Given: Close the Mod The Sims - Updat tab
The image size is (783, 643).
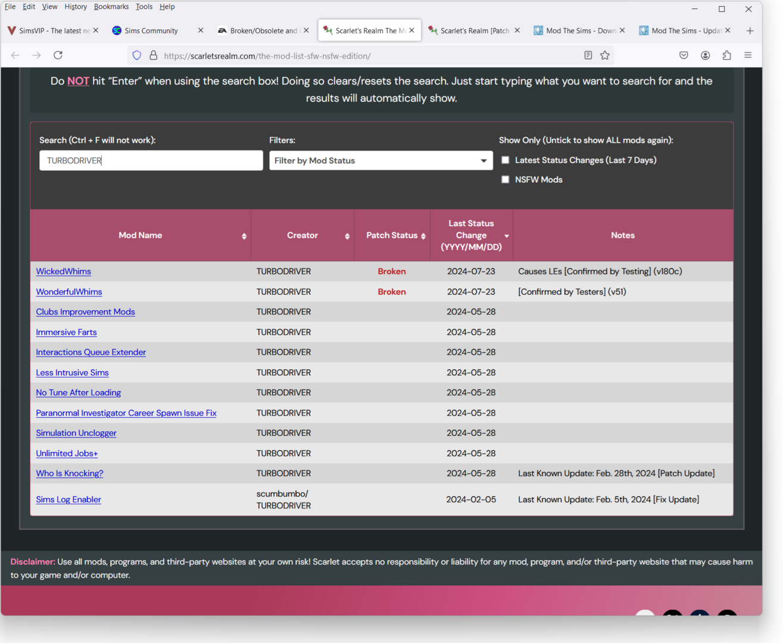Looking at the screenshot, I should pyautogui.click(x=728, y=30).
